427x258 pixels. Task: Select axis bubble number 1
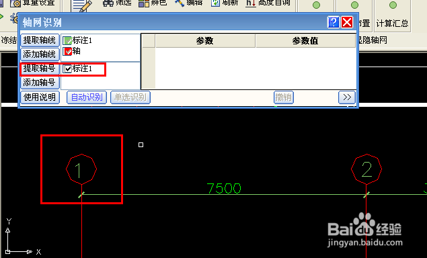coord(81,169)
